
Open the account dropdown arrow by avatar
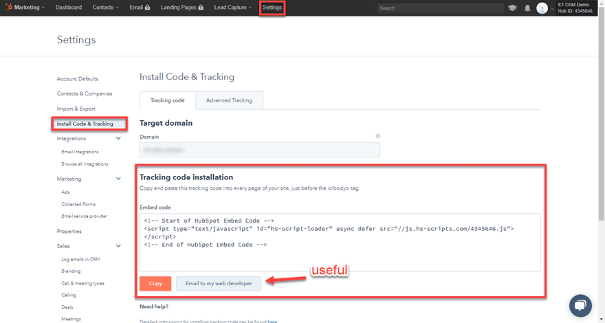click(x=552, y=8)
